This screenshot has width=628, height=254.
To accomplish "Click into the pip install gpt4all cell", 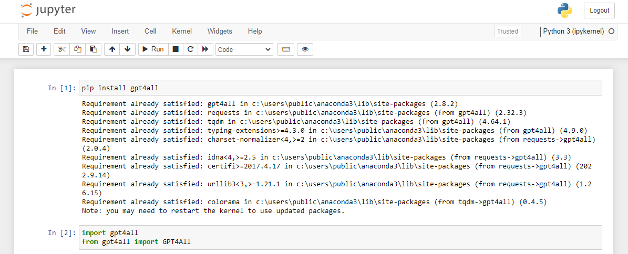I will pos(340,88).
